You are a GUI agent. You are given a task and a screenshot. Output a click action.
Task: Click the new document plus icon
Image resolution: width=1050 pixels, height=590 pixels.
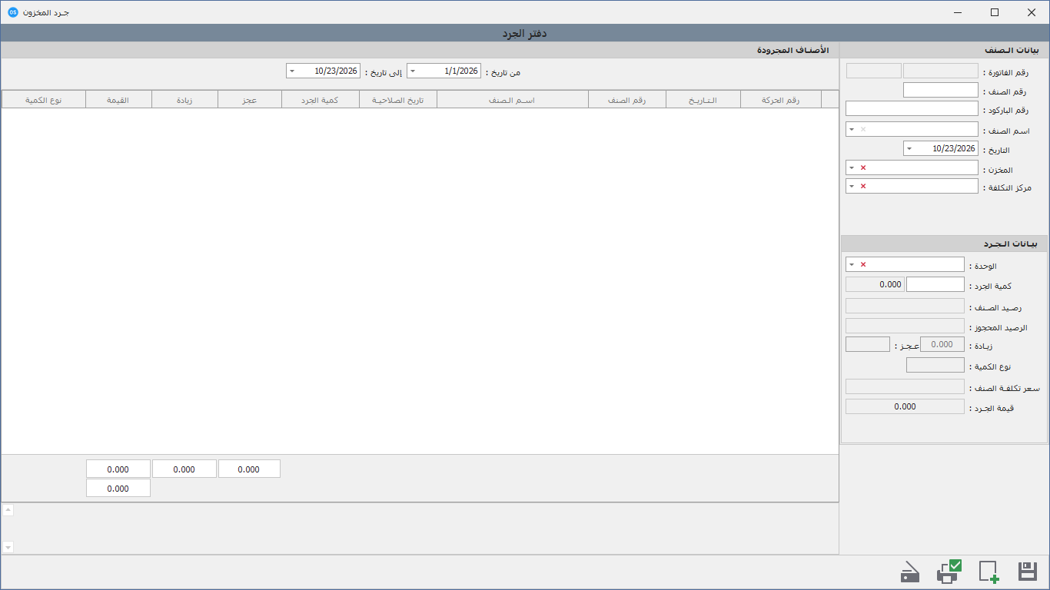[x=989, y=572]
